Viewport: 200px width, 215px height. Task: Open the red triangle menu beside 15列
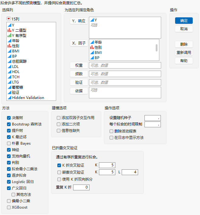click(x=8, y=19)
